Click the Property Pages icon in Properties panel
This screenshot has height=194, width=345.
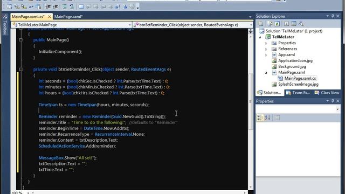point(277,117)
